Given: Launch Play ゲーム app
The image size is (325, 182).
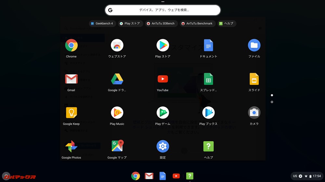Looking at the screenshot, I should point(163,113).
